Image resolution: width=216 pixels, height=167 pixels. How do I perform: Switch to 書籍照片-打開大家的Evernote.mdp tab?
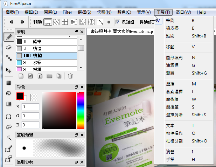click(121, 32)
